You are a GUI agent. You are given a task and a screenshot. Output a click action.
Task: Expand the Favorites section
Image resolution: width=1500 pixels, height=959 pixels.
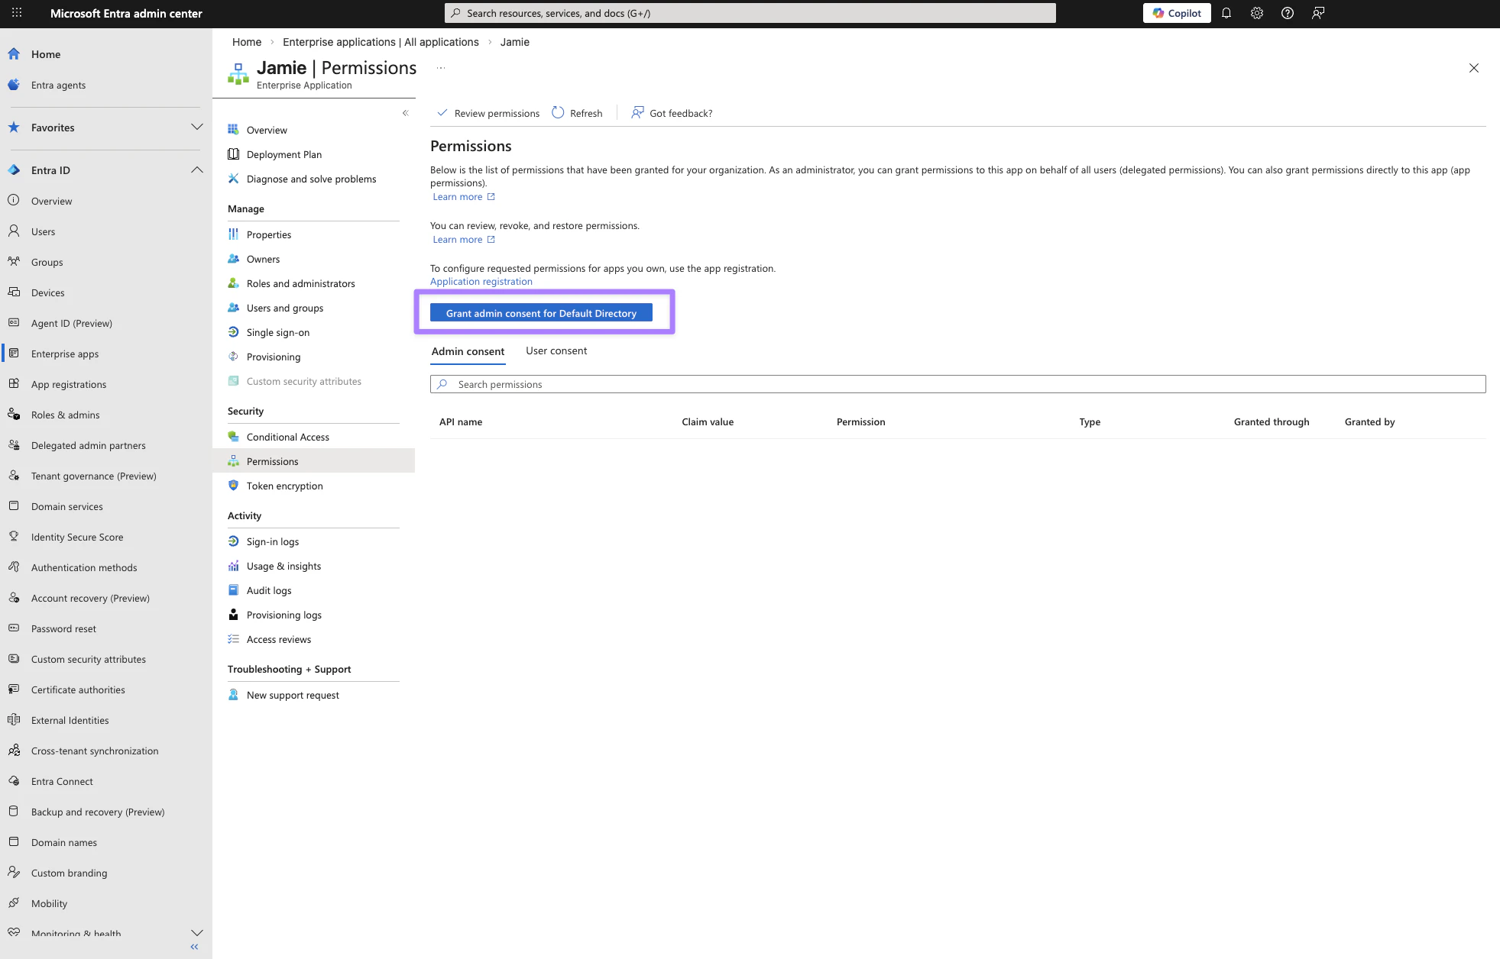(x=196, y=128)
